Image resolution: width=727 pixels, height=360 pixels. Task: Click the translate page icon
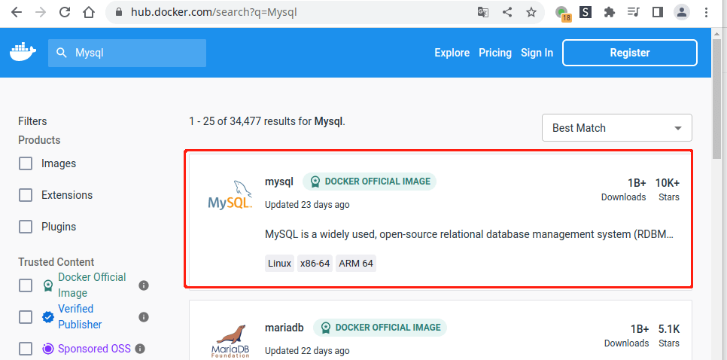click(483, 13)
